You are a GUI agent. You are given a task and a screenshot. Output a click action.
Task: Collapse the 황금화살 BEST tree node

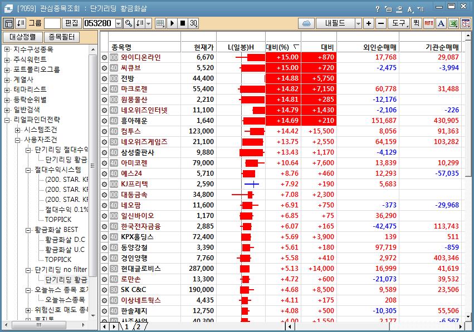28,230
